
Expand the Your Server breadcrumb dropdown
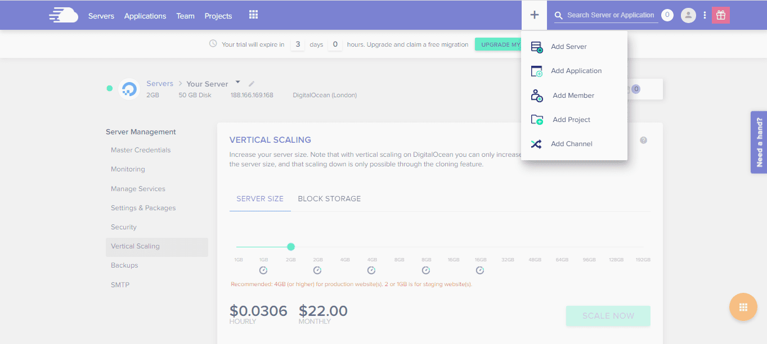click(x=237, y=82)
